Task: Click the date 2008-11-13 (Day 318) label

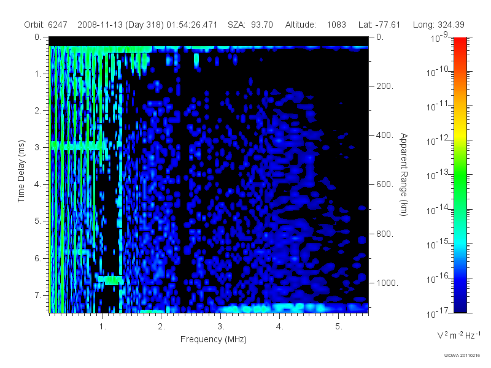Action: (x=120, y=25)
